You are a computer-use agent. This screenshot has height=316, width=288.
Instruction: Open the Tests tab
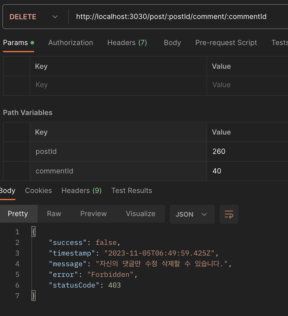(x=279, y=43)
